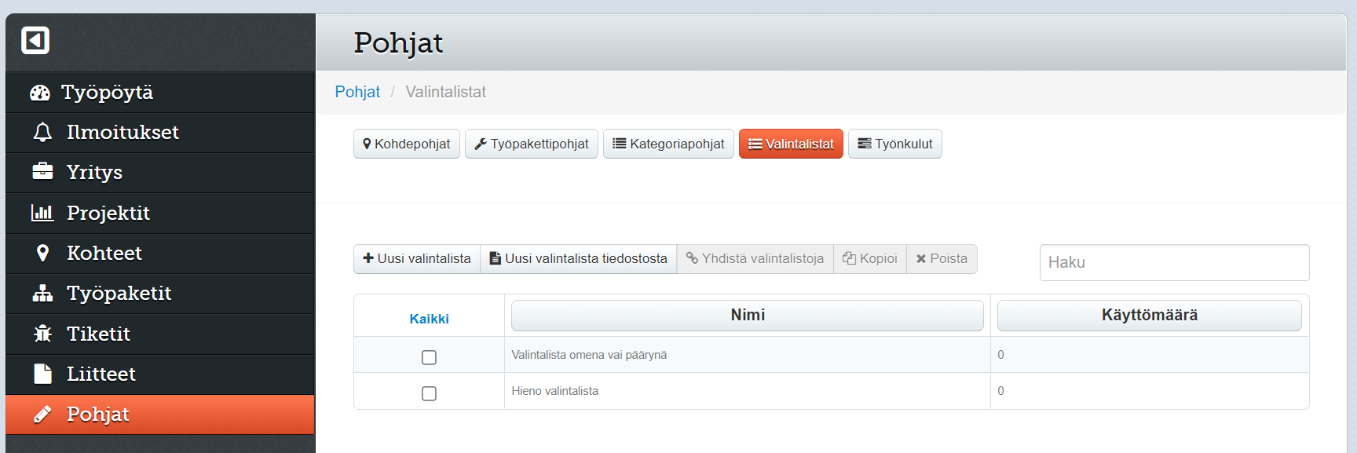1357x453 pixels.
Task: Create a new list with Uusi valintalista
Action: [417, 259]
